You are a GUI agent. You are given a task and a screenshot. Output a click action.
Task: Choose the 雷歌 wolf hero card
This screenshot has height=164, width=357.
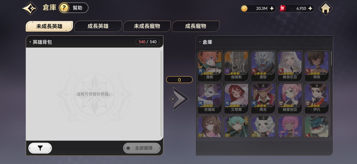pos(263,66)
